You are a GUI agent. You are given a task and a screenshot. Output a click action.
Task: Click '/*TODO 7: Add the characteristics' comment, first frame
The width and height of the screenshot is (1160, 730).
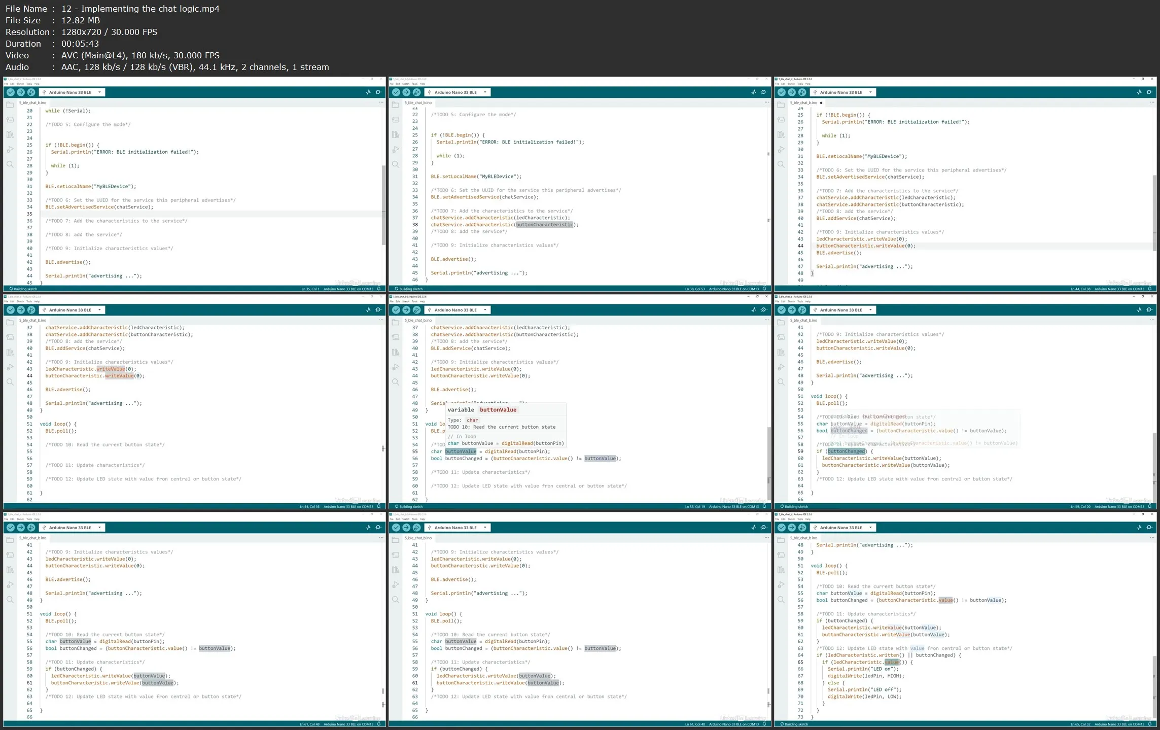[116, 221]
